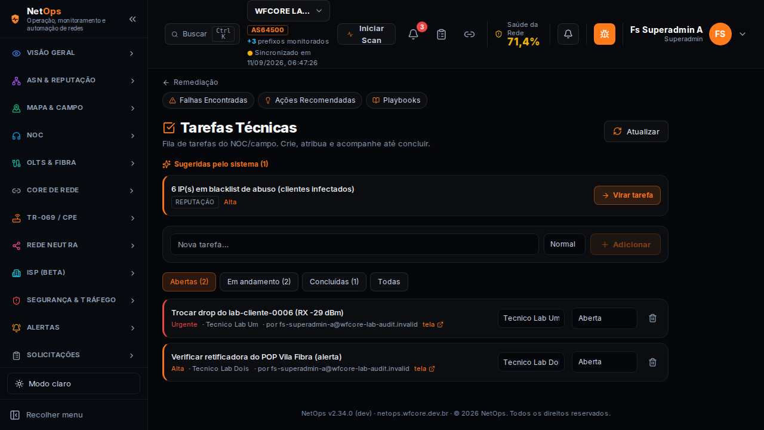Screen dimensions: 764x430
Task: Click the Buscar search box
Action: 202,34
